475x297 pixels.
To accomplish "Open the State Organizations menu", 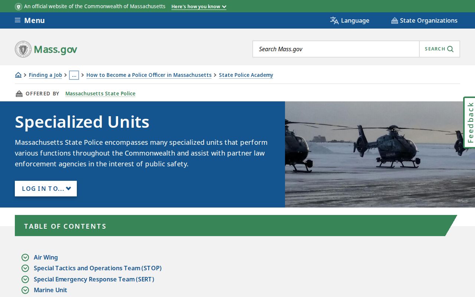I will 425,20.
